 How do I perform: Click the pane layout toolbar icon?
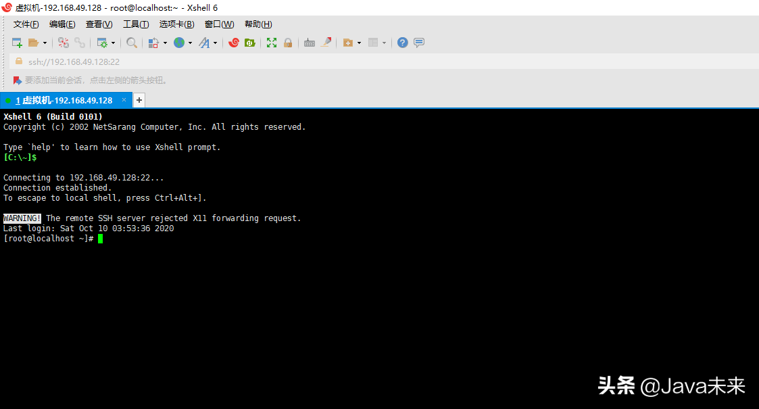coord(372,43)
